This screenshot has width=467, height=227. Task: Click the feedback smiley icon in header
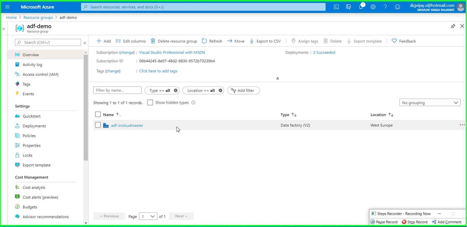pyautogui.click(x=397, y=7)
